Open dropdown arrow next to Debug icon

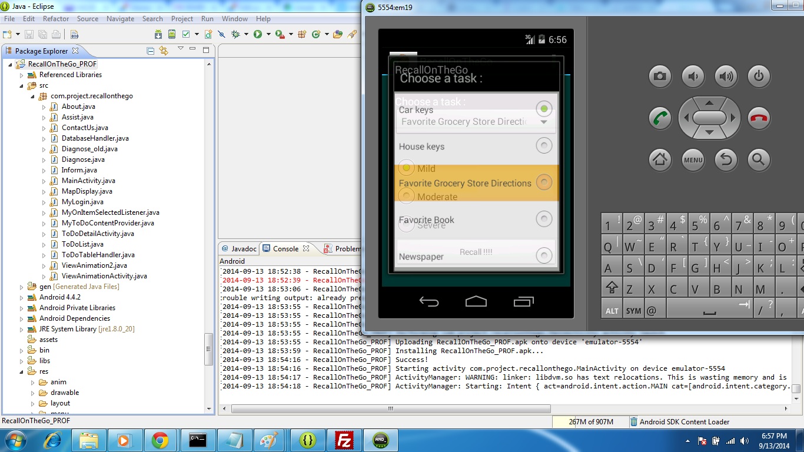click(x=246, y=34)
